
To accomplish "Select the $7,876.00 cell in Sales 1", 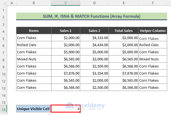I will [x=65, y=73].
